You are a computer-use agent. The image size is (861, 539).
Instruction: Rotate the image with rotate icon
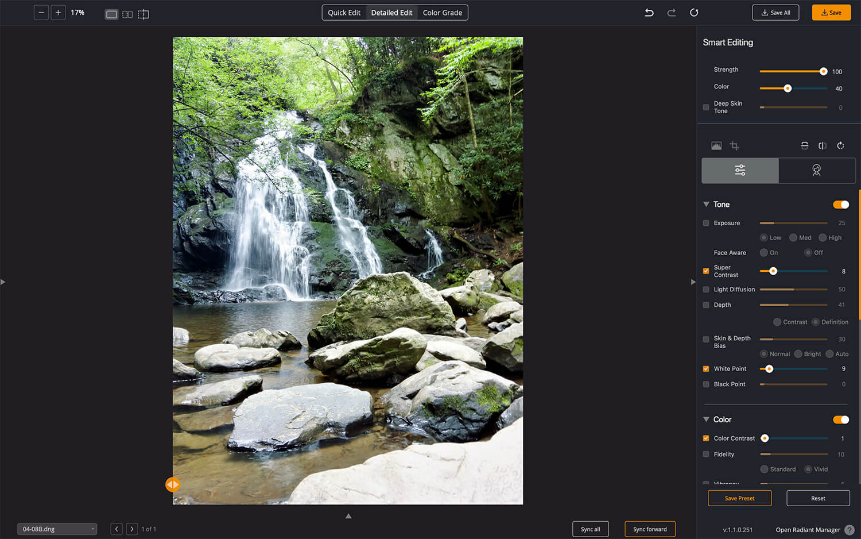click(840, 146)
